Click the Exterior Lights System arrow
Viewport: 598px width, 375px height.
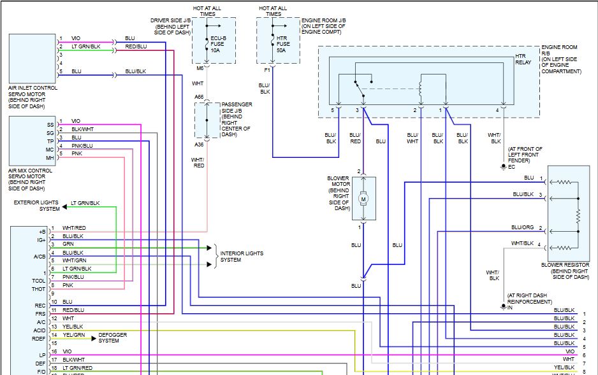[x=64, y=207]
